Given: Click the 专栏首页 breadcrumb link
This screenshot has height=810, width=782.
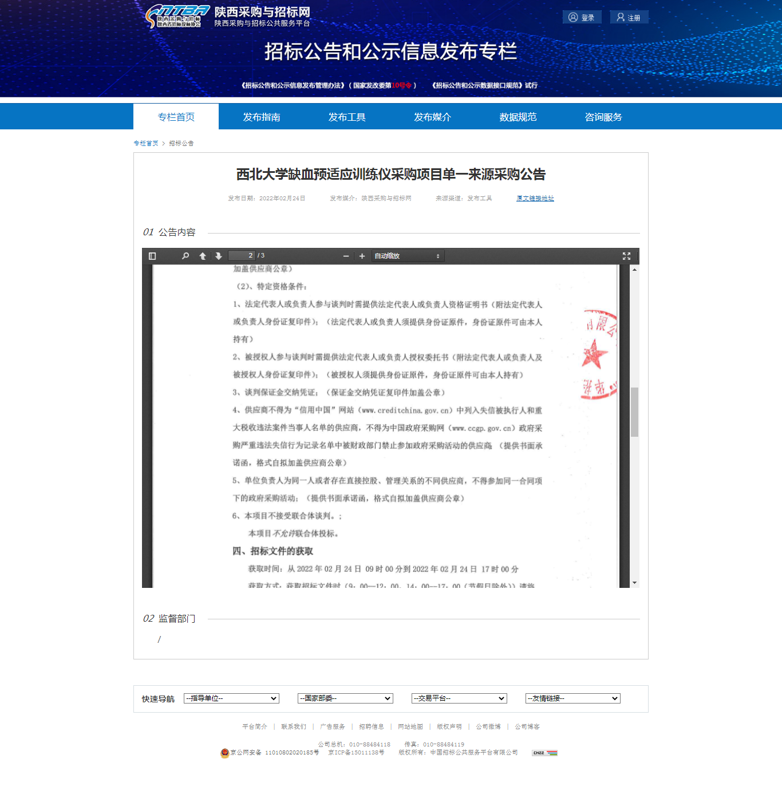Looking at the screenshot, I should 146,143.
